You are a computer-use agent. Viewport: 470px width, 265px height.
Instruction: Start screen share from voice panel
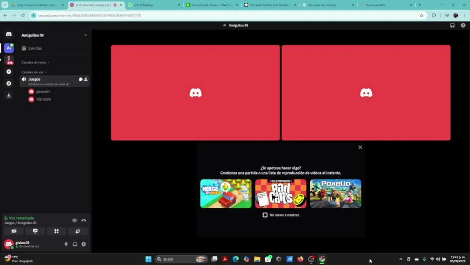click(x=35, y=231)
